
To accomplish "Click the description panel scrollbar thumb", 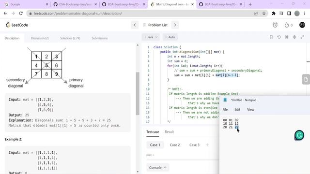I will point(138,93).
